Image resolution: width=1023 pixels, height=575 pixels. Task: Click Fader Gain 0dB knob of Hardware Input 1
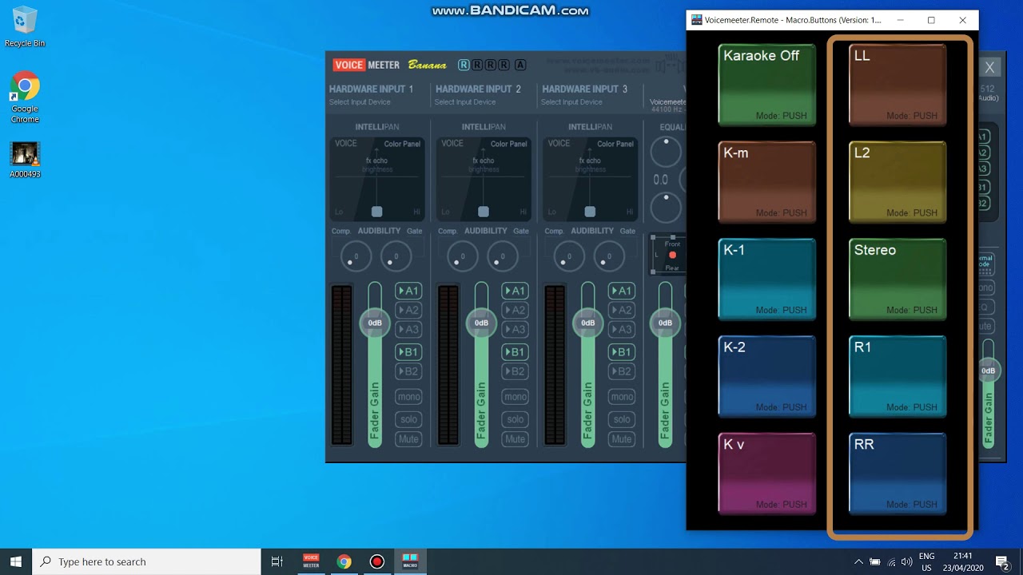[375, 323]
